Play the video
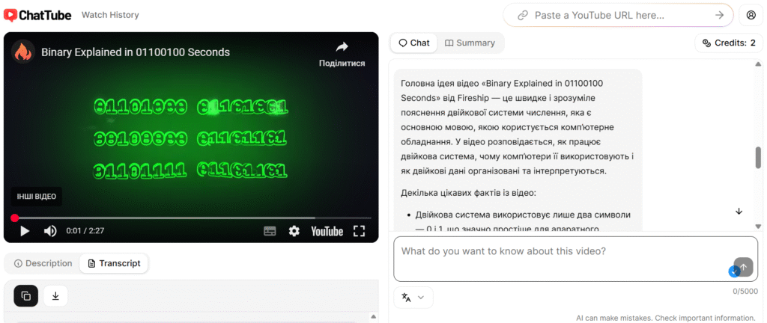 [25, 231]
